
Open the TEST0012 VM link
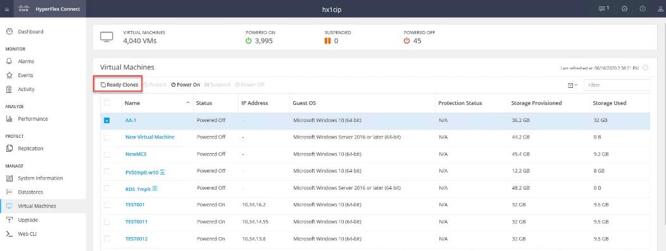point(136,239)
